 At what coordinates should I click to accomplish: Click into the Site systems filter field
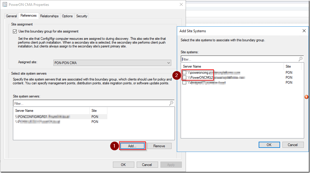[239, 59]
